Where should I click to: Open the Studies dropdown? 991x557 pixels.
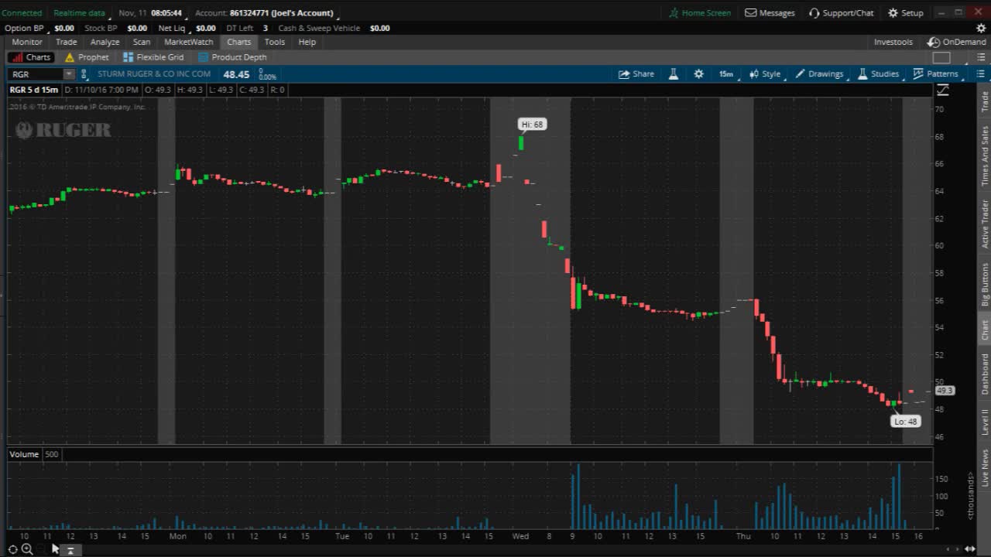878,73
